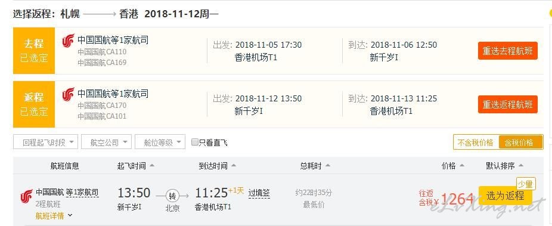Image resolution: width=552 pixels, height=226 pixels.
Task: Sort by 到达时间 arrow icon
Action: [x=234, y=166]
